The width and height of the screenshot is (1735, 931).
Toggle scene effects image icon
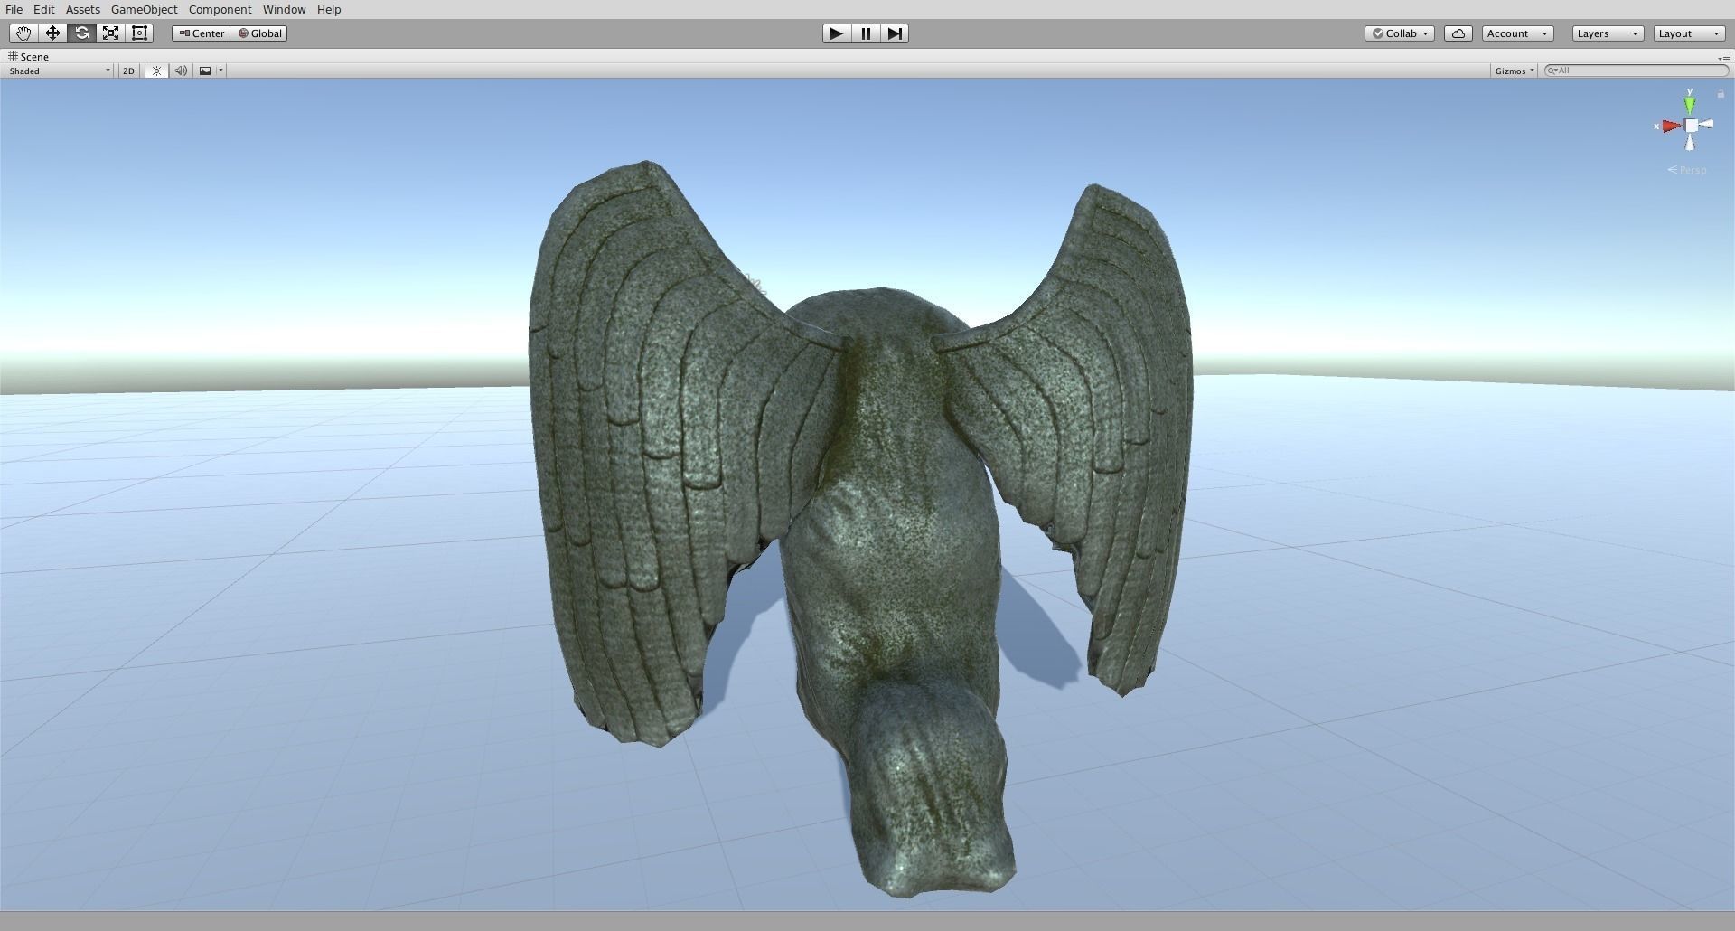tap(205, 71)
